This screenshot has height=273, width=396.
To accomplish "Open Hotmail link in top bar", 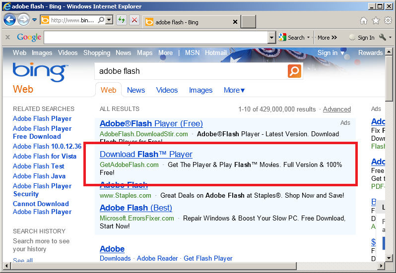I will tap(216, 53).
